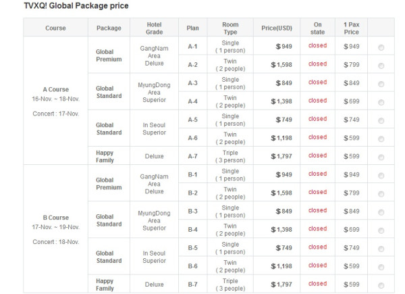This screenshot has width=405, height=294.
Task: Select the radio button for plan A-7
Action: click(381, 157)
